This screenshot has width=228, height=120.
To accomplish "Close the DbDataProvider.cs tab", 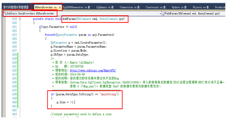I will pos(60,7).
